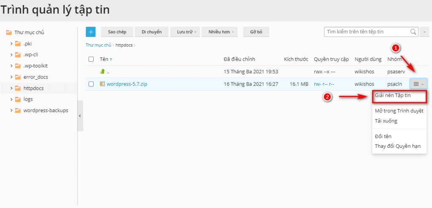Tick the select-all checkbox in table header

point(91,59)
